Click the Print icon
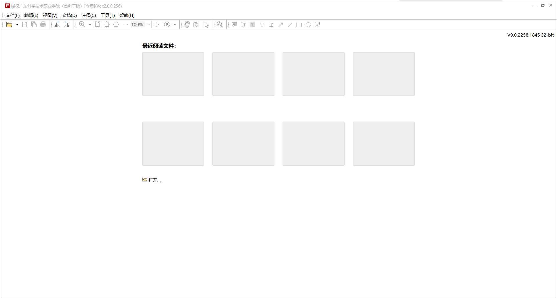This screenshot has height=299, width=557. point(43,25)
